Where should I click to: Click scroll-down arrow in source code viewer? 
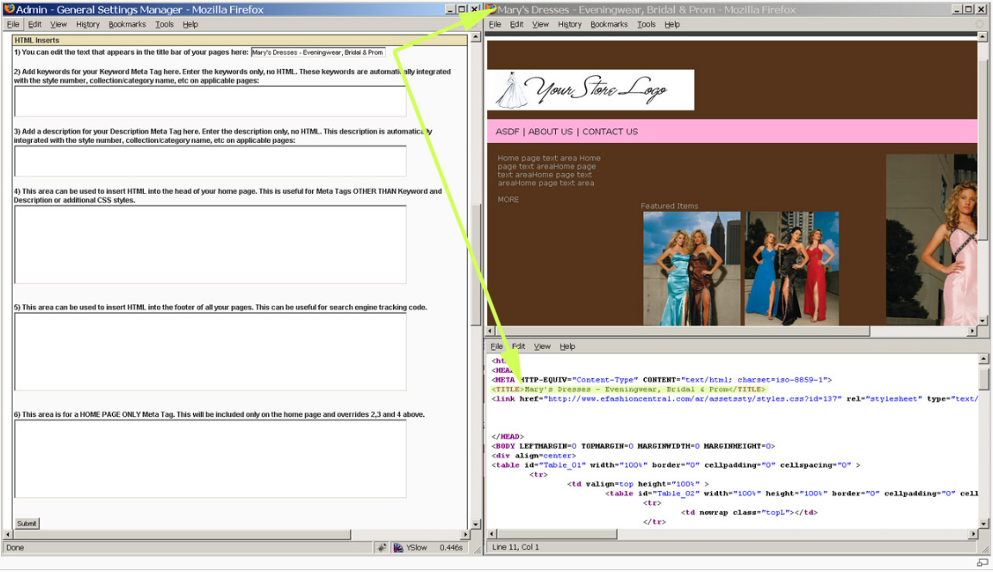[984, 524]
